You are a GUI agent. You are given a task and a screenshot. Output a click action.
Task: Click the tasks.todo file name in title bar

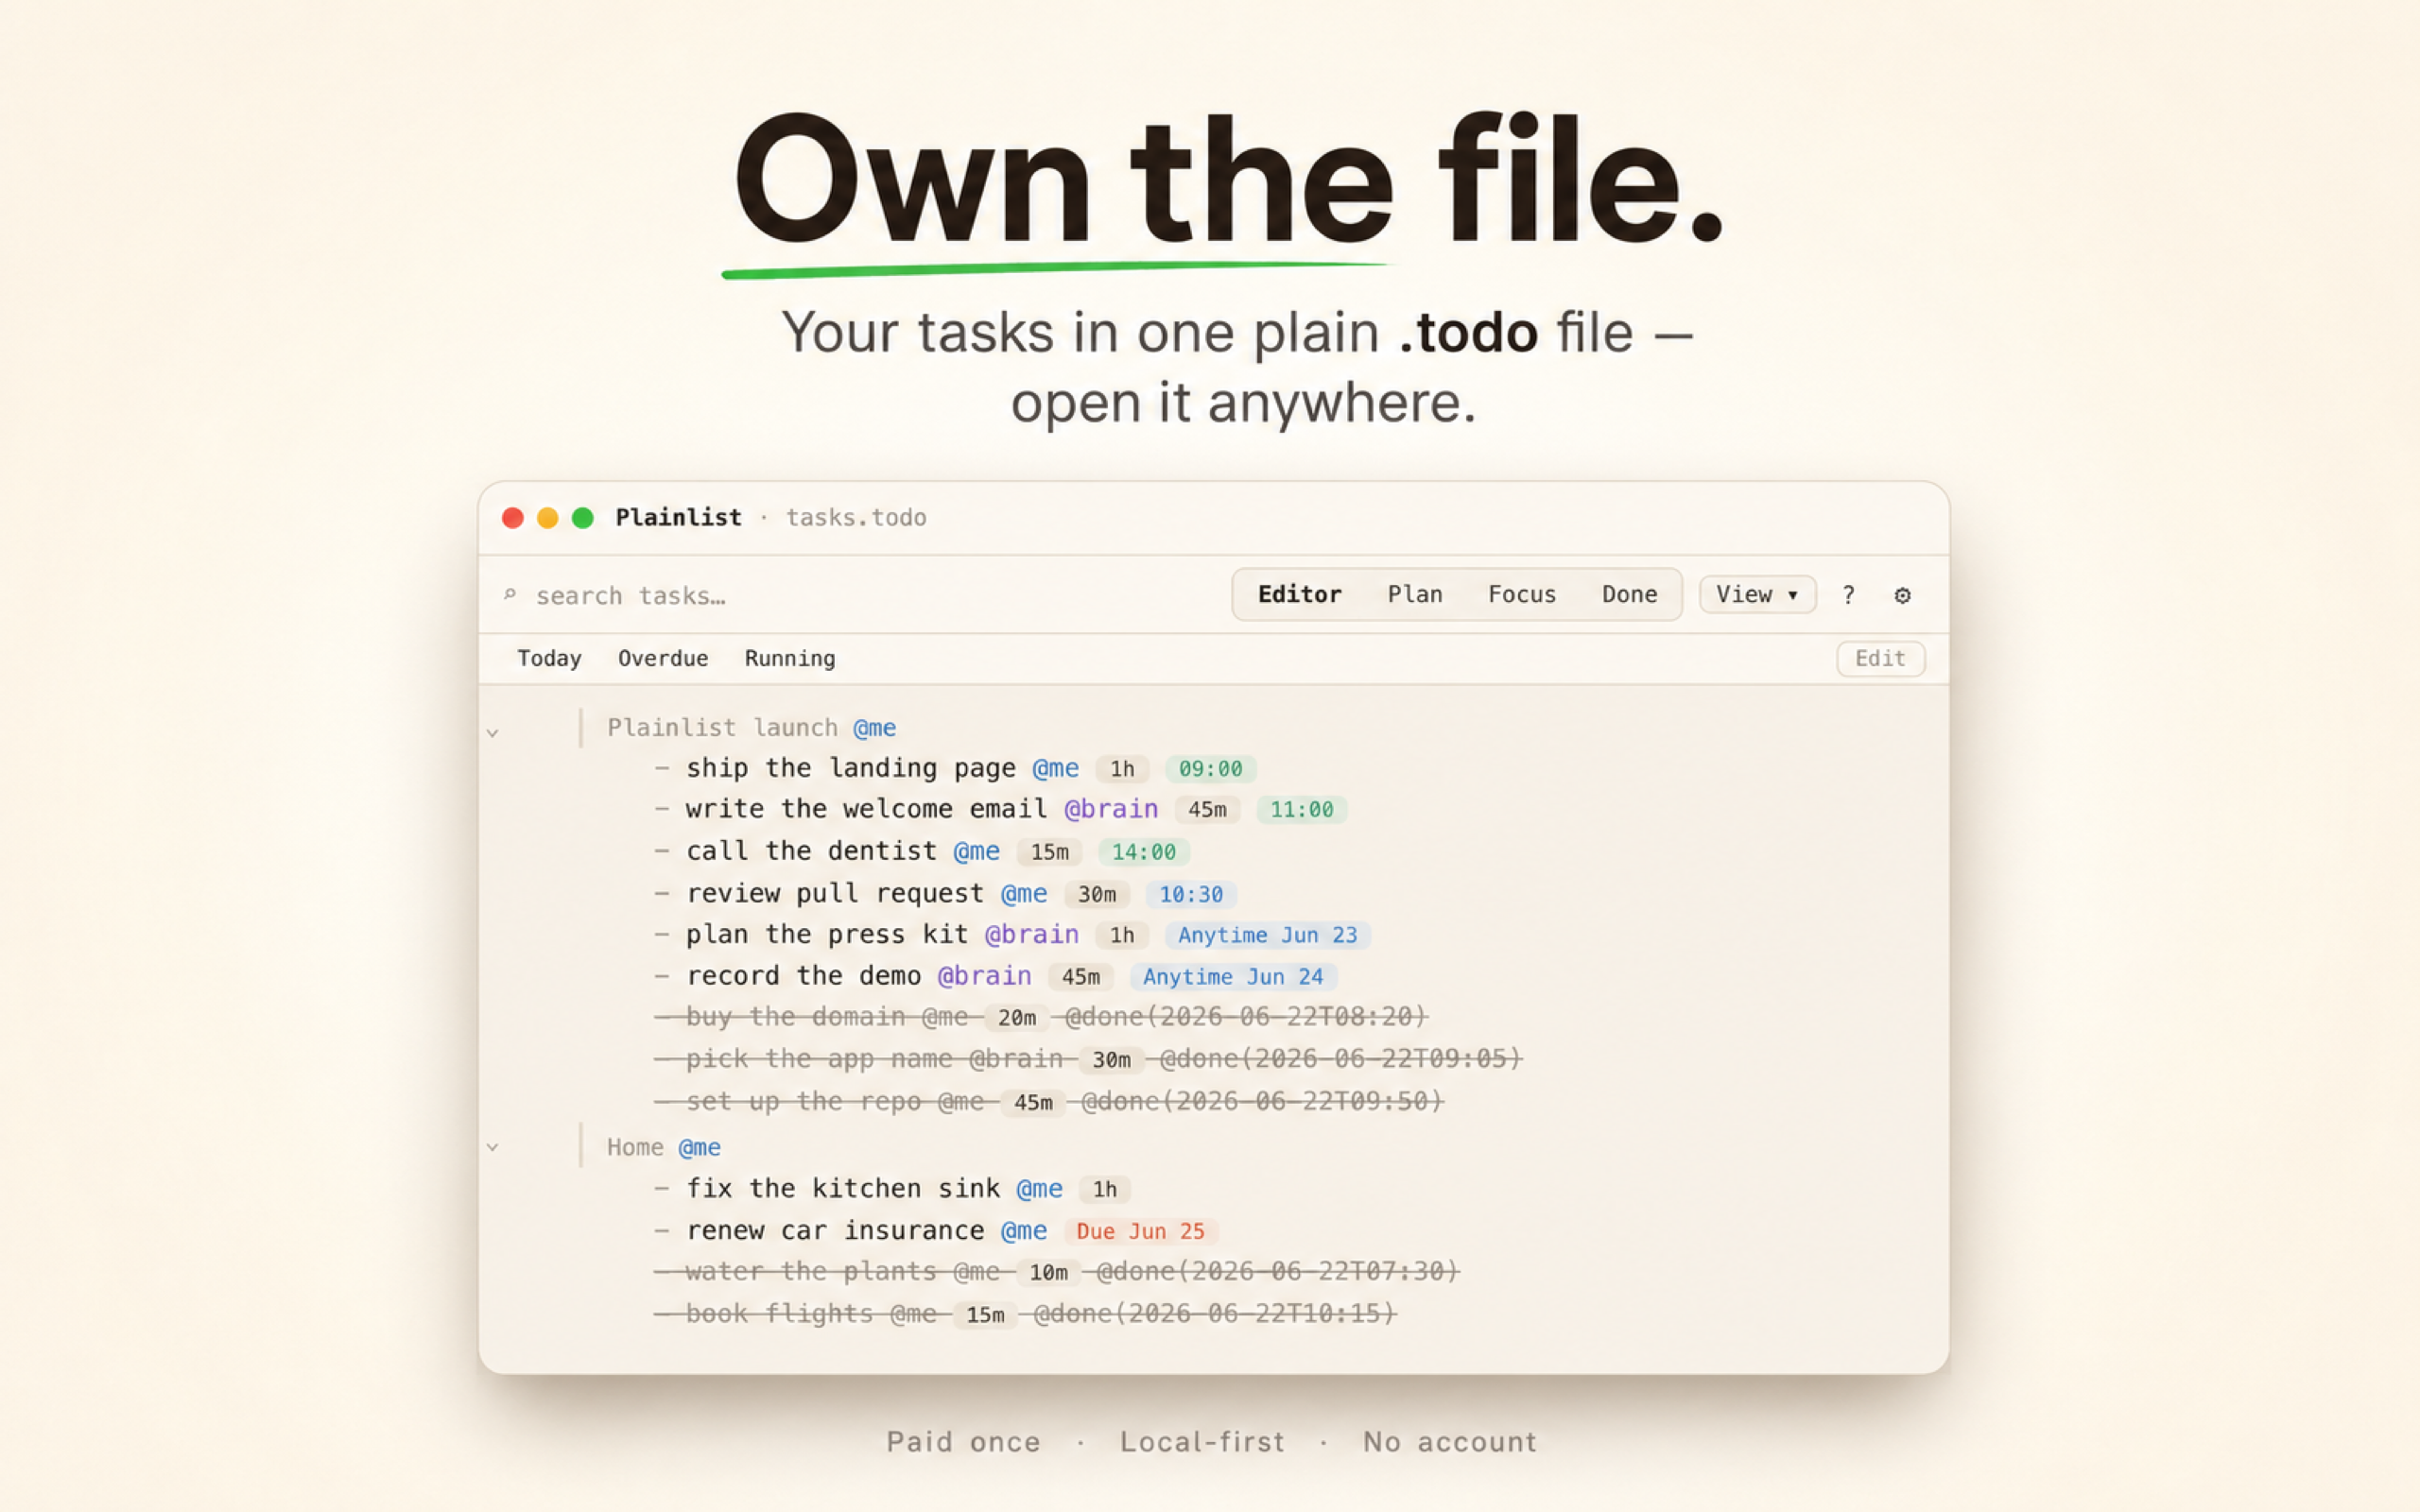click(x=856, y=517)
